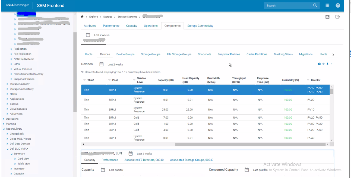Click the search magnifier icon
Viewport: 351px width, 178px height.
[x=315, y=5]
